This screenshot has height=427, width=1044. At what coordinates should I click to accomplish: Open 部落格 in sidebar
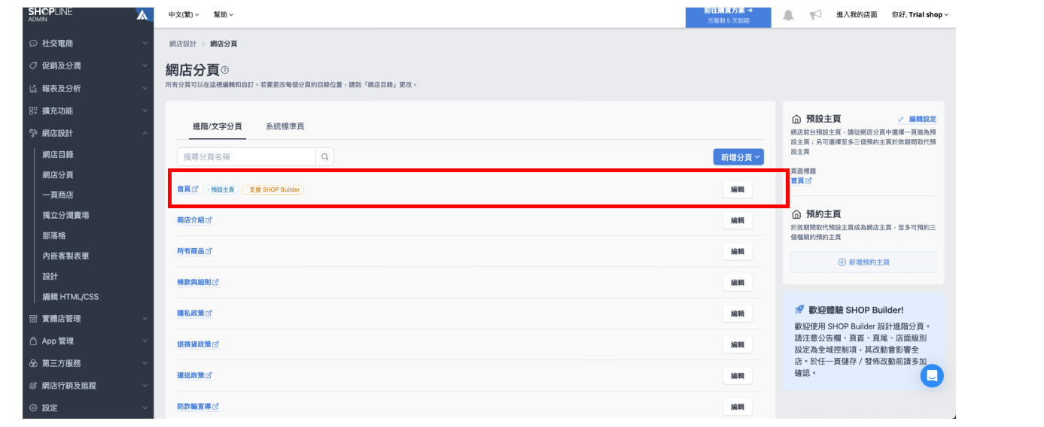(54, 235)
